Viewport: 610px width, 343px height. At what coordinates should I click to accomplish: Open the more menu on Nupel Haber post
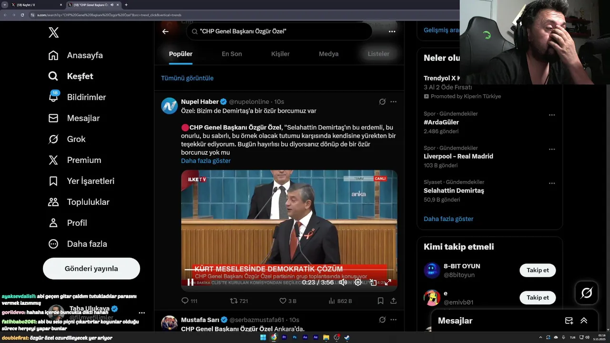[x=393, y=101]
